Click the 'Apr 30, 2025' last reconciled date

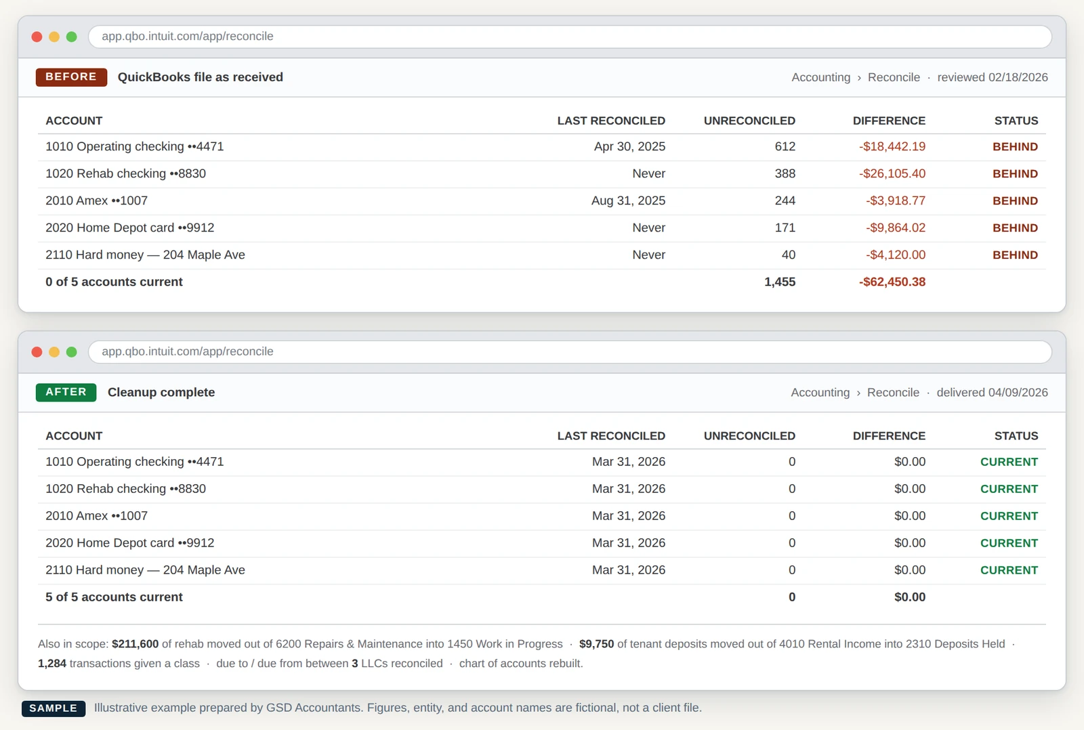pyautogui.click(x=629, y=146)
